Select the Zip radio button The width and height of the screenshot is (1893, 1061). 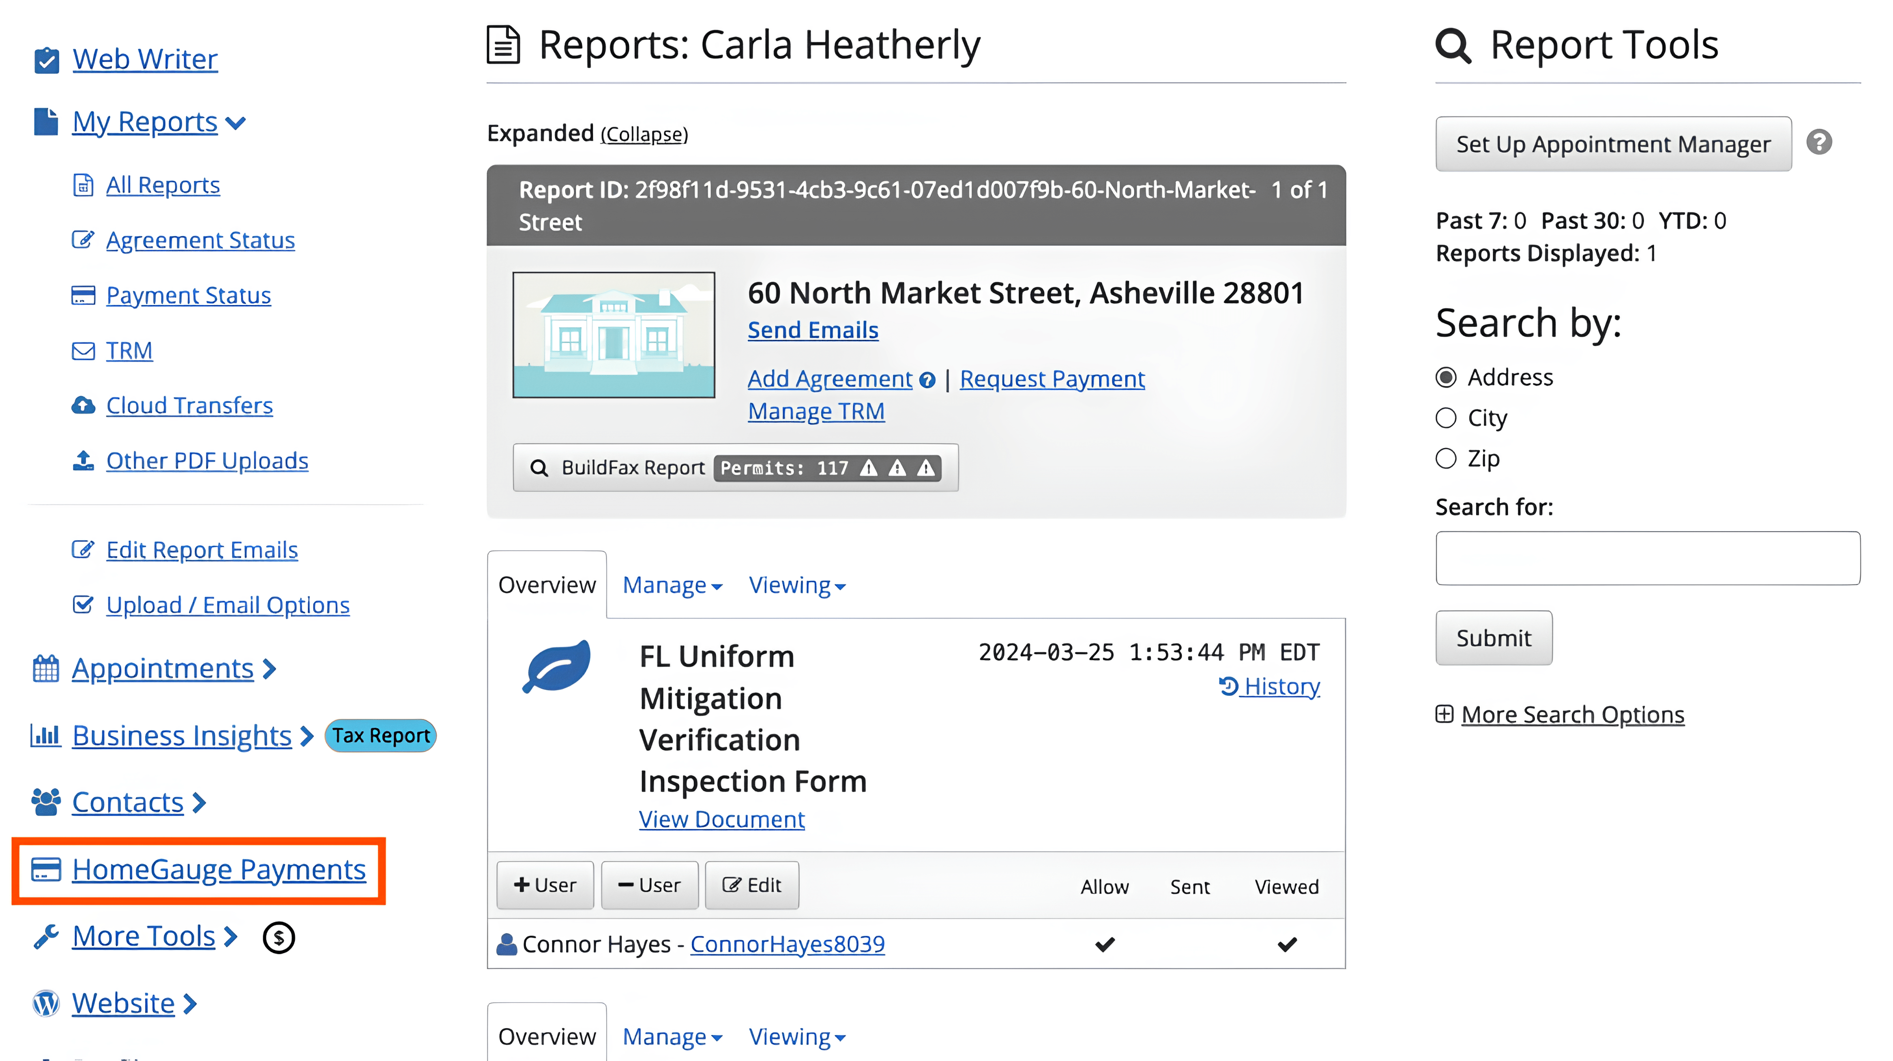pyautogui.click(x=1445, y=458)
